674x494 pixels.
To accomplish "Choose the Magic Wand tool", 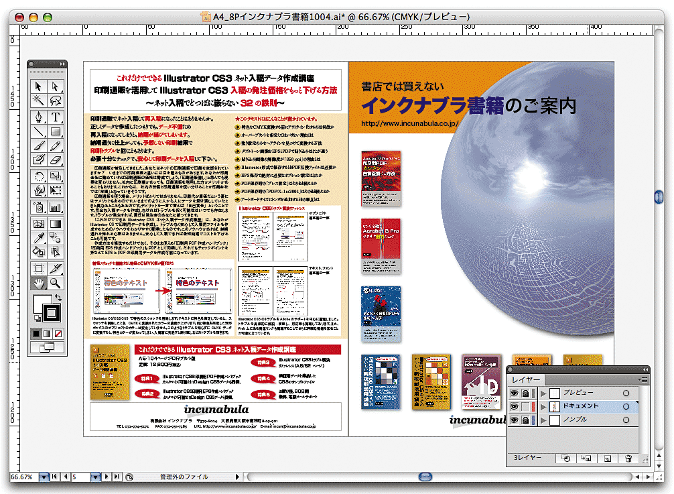I will pyautogui.click(x=39, y=101).
